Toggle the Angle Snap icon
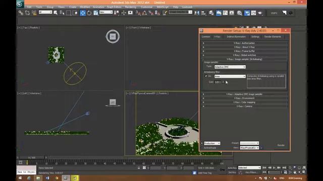The width and height of the screenshot is (323, 181). click(144, 13)
